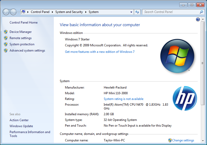This screenshot has width=207, height=145.
Task: Click the Back navigation arrow
Action: coord(6,12)
